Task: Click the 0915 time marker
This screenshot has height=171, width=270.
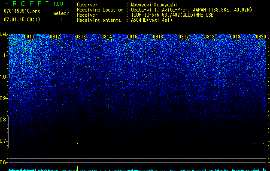Action: tap(132, 37)
